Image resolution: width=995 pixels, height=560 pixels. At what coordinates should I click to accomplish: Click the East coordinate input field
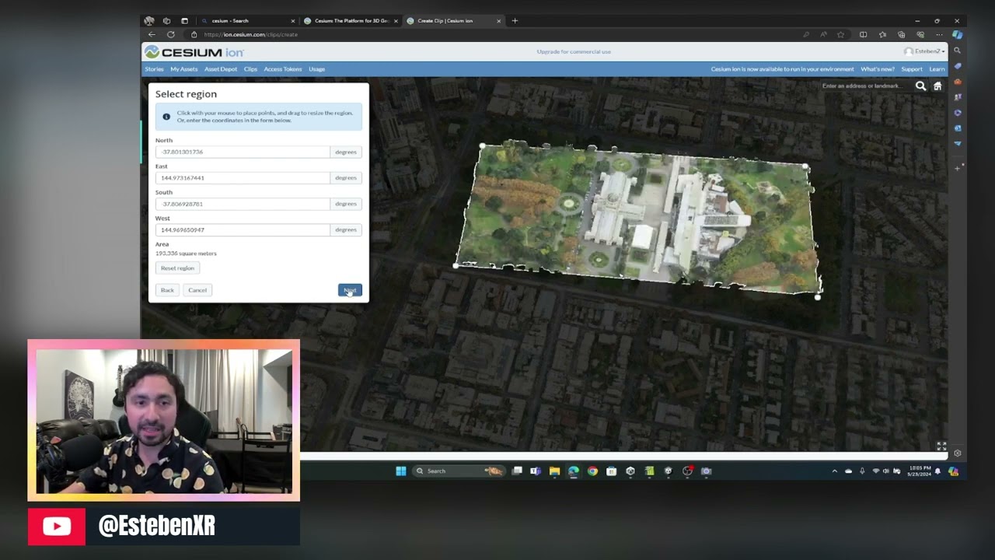tap(243, 177)
